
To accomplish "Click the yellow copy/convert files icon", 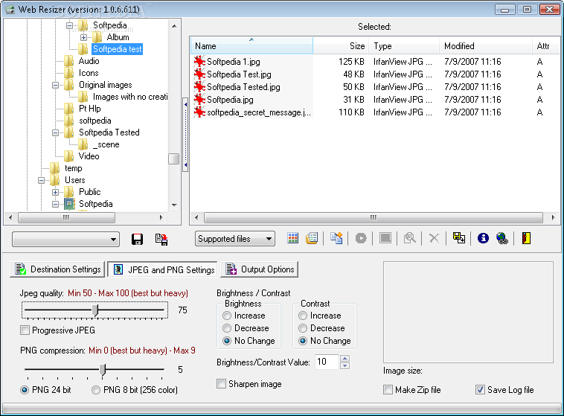I will [x=459, y=238].
